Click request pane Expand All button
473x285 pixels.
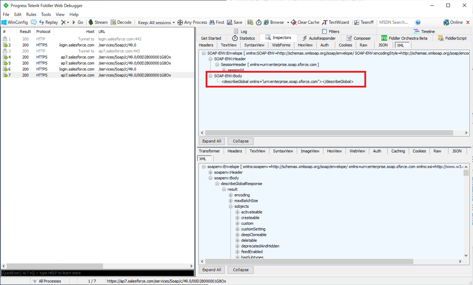(212, 141)
